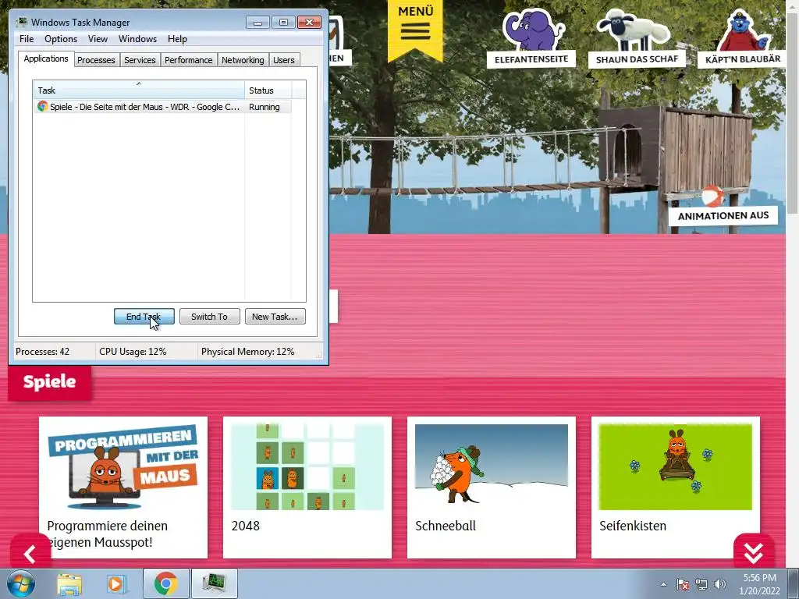Switch to Google Chrome taskbar icon
The height and width of the screenshot is (599, 799).
coord(165,583)
